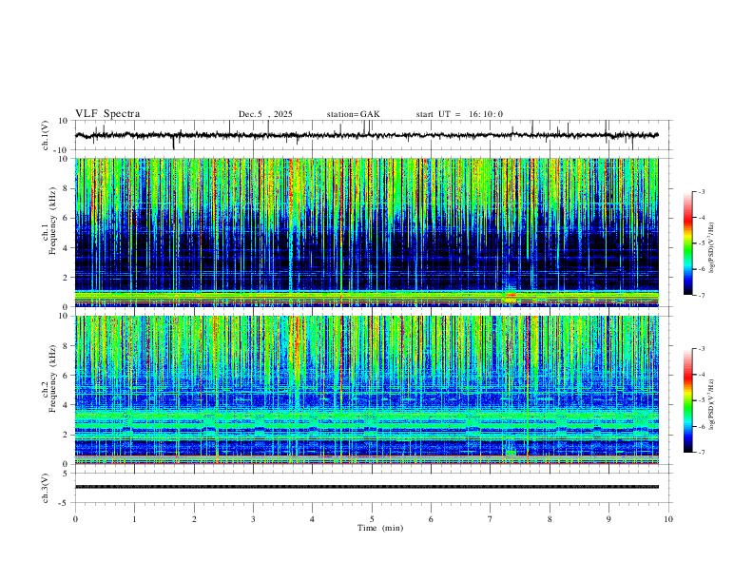The image size is (753, 582).
Task: Click the "3" tick on the time axis
Action: click(x=253, y=519)
